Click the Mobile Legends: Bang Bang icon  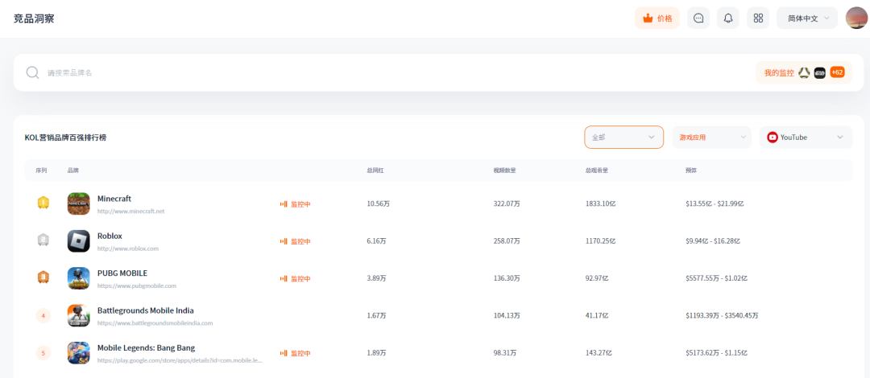coord(78,352)
